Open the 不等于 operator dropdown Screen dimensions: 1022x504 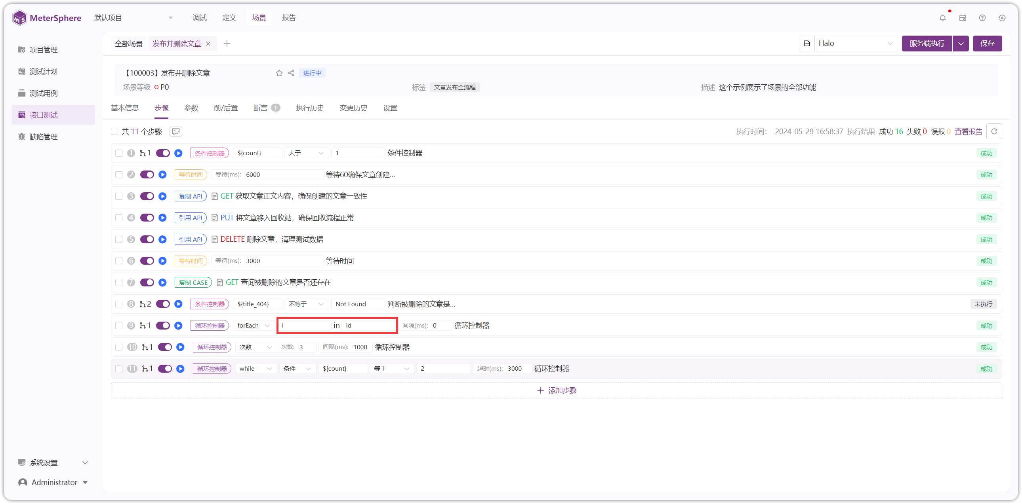point(306,304)
